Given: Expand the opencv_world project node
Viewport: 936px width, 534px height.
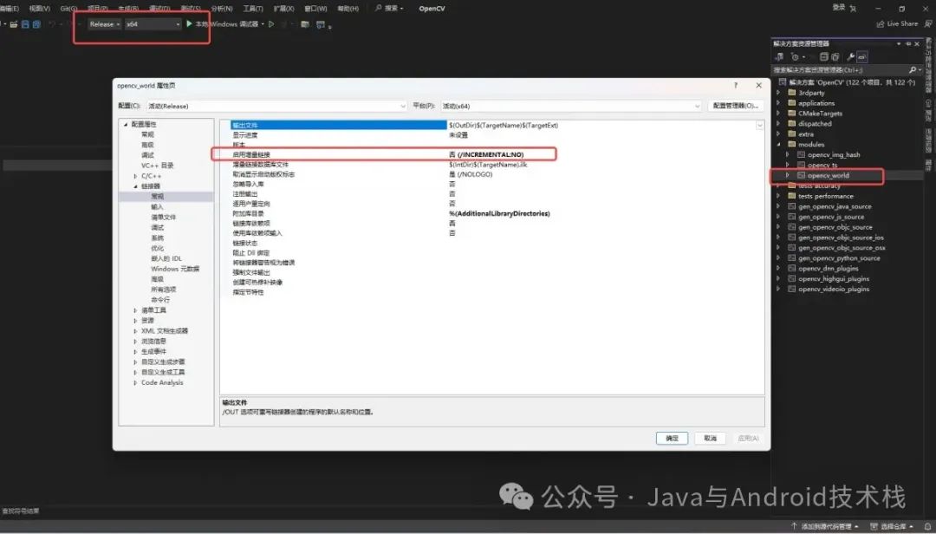Looking at the screenshot, I should click(787, 176).
